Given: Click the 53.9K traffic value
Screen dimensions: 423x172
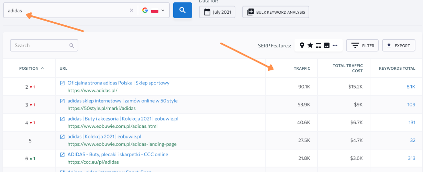Looking at the screenshot, I should 304,105.
